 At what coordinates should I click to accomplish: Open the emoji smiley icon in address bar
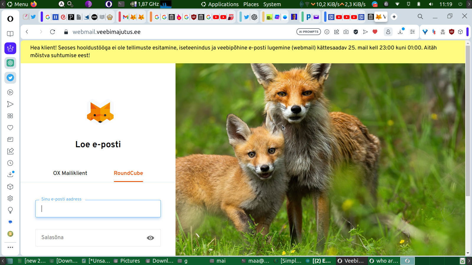click(x=327, y=32)
